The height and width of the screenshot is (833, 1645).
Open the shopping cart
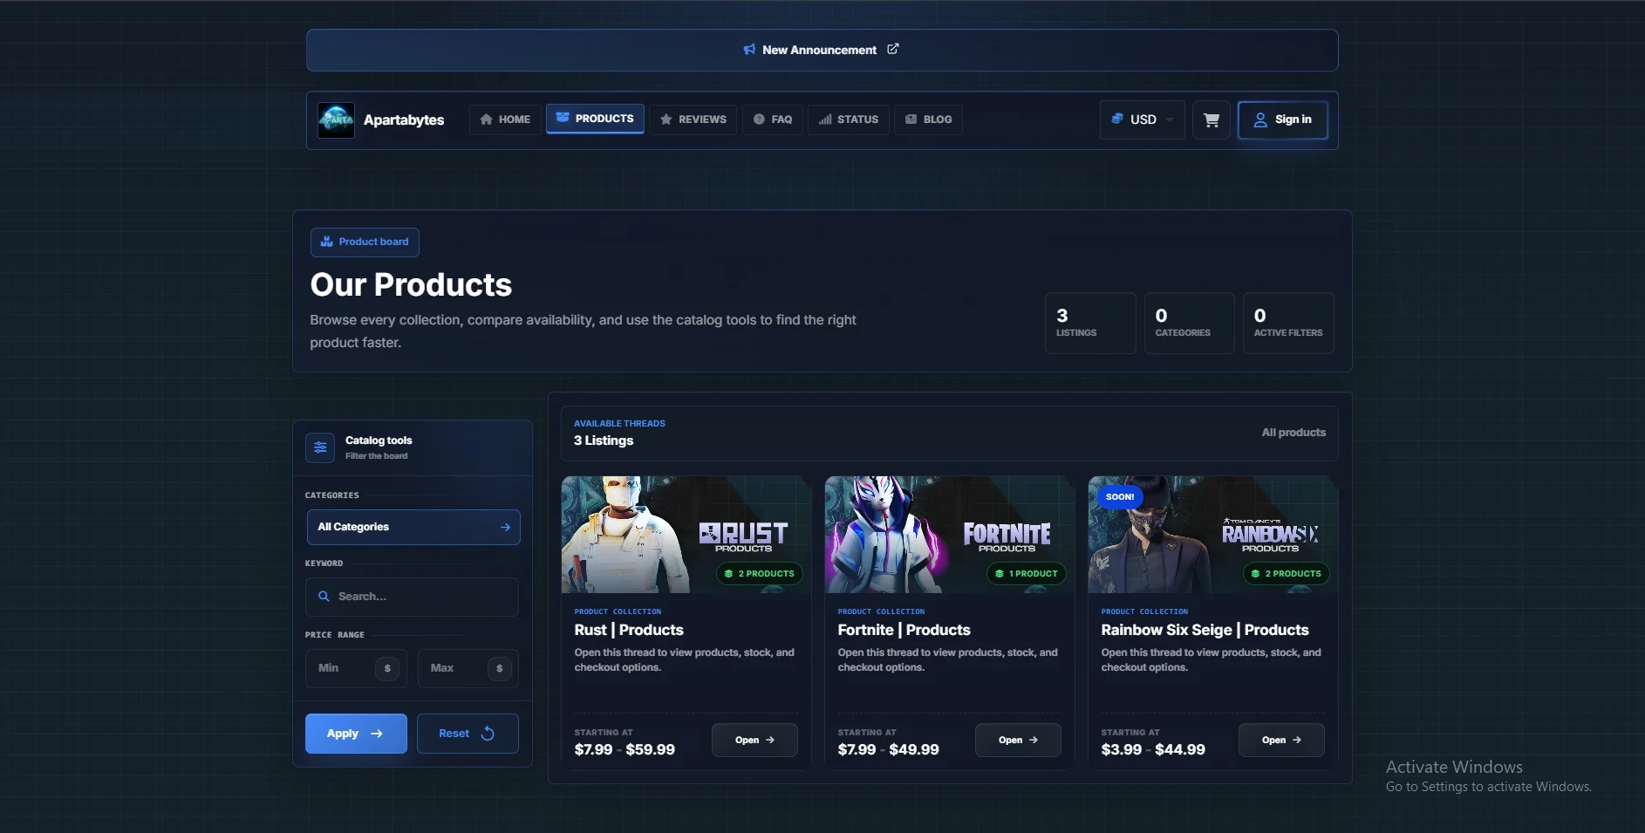[x=1212, y=120]
